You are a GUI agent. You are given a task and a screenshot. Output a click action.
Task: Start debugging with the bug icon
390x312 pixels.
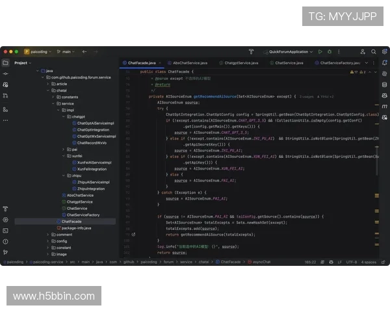tap(330, 51)
